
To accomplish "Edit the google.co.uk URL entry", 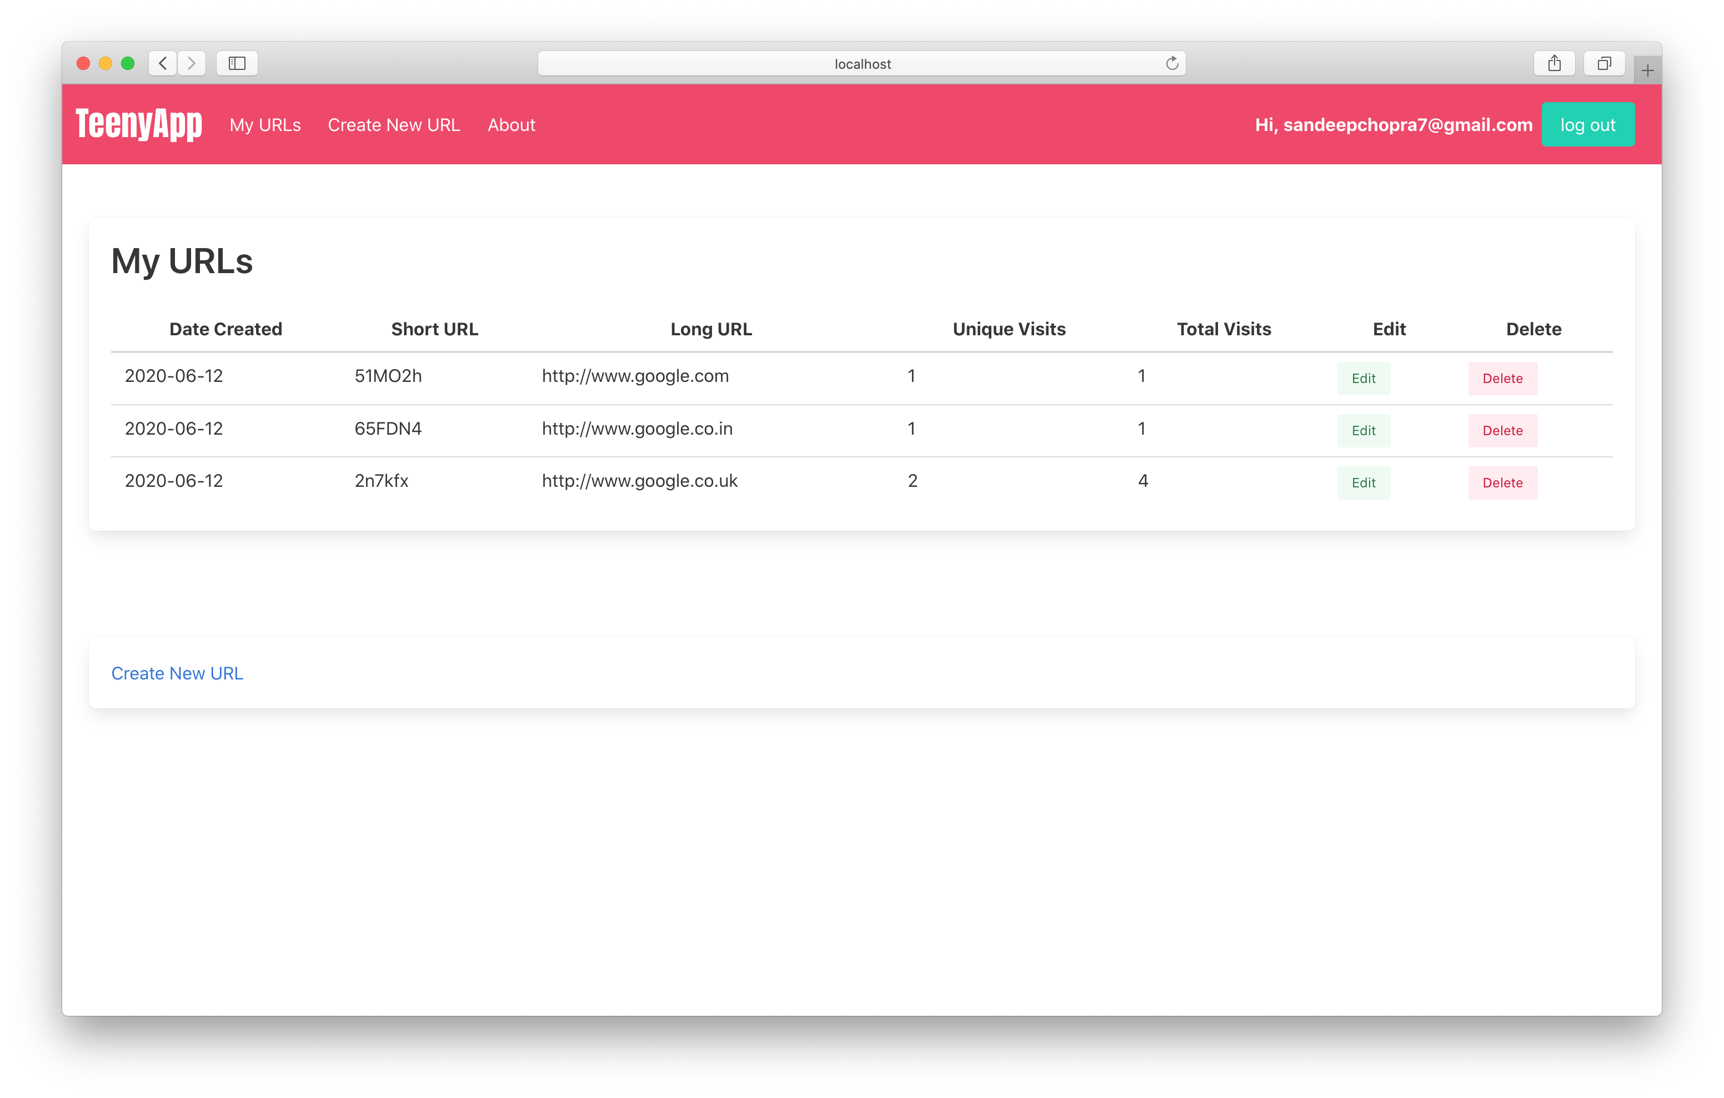I will pos(1363,483).
